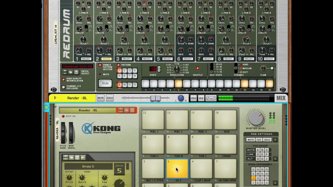Expand the Render -BL mixer strip triangle

coord(55,98)
